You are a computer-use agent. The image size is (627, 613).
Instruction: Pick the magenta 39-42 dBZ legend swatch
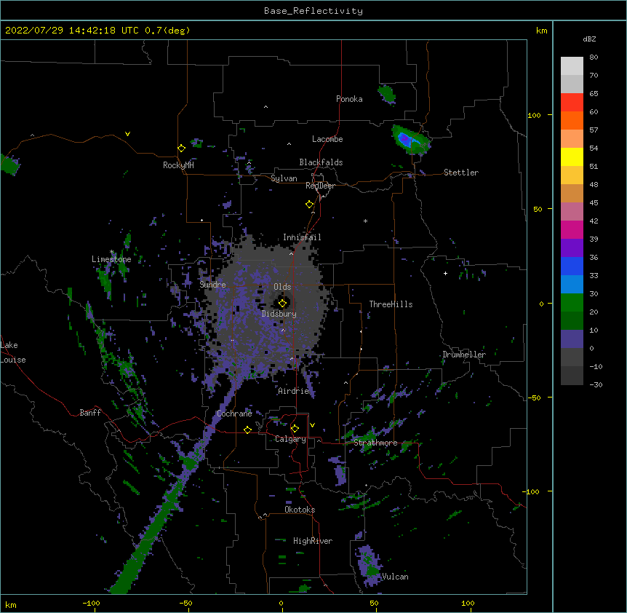(572, 229)
